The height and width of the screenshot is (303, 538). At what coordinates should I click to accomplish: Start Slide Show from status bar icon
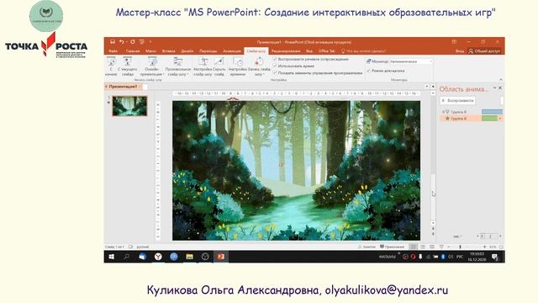pyautogui.click(x=441, y=247)
